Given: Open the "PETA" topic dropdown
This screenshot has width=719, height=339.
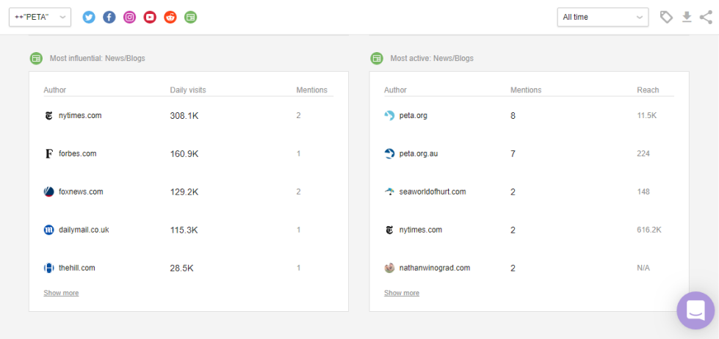Looking at the screenshot, I should click(x=40, y=17).
